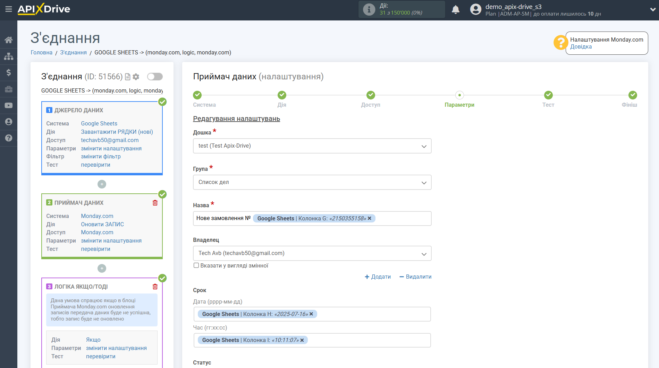The height and width of the screenshot is (368, 659).
Task: Click the actions info icon
Action: click(x=369, y=9)
